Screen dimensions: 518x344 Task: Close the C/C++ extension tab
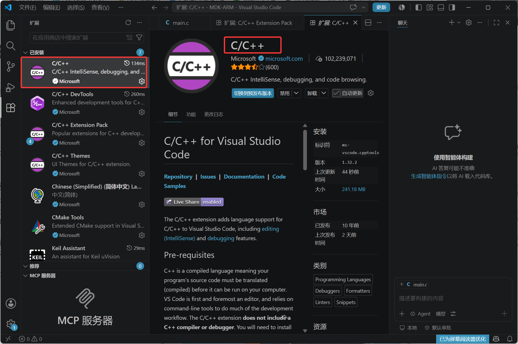[355, 23]
